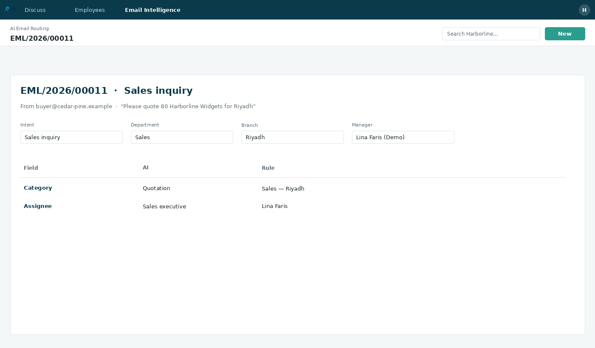Click the Sales — Riyadh rule value

pos(283,188)
